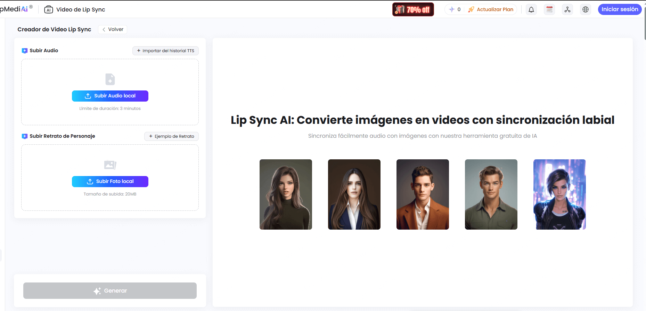
Task: Open Ejemplo de Retrato examples
Action: click(171, 136)
